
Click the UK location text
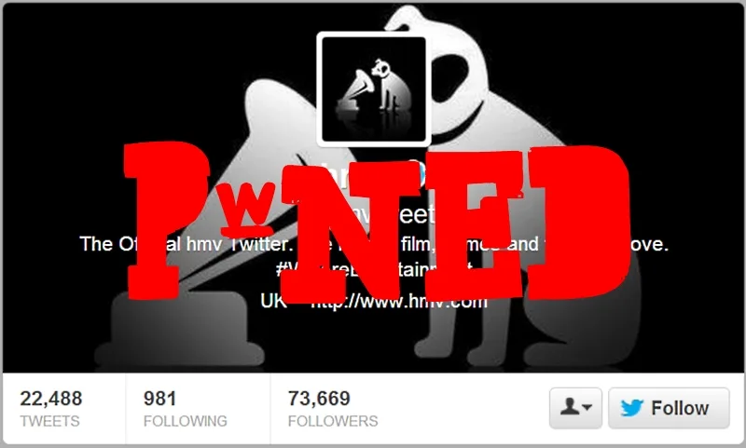tap(273, 301)
